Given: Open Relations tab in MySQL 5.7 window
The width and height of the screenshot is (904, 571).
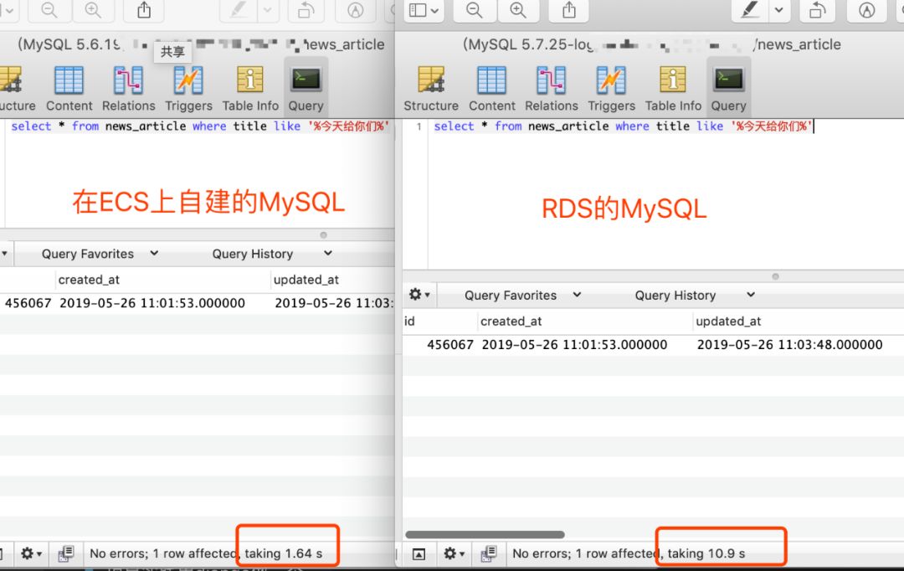Looking at the screenshot, I should point(551,88).
